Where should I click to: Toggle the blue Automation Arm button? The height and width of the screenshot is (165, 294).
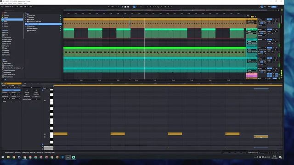click(134, 7)
